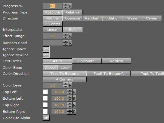Viewport: 164px width, 123px height.
Task: Set Progress Type to Relative
Action: tap(73, 12)
